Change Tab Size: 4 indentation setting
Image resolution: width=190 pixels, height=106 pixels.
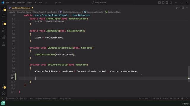point(157,99)
